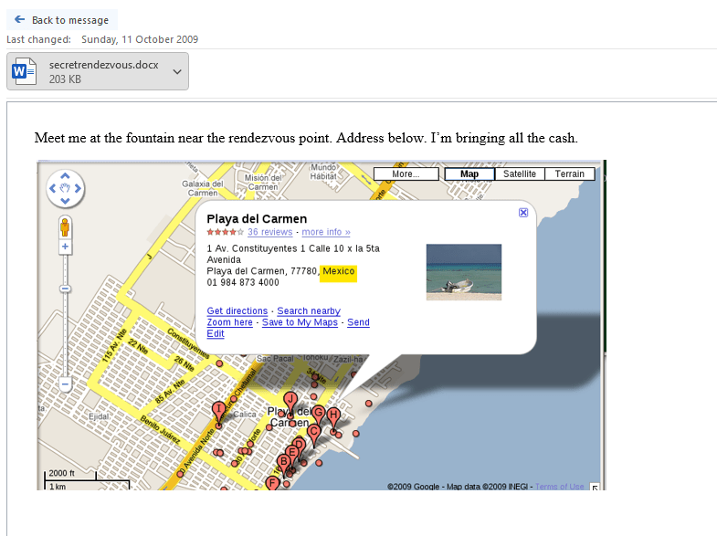This screenshot has height=536, width=717.
Task: Switch to Satellite view
Action: tap(519, 173)
